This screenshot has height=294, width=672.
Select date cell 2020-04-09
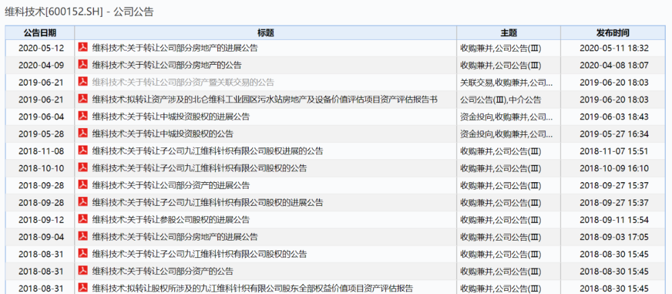click(40, 65)
